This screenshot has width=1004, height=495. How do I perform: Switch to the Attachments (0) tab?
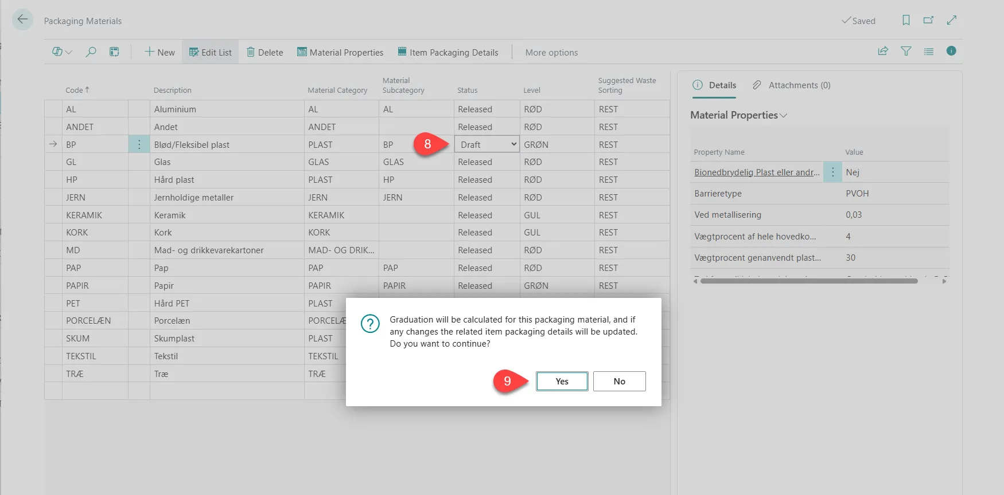(792, 85)
